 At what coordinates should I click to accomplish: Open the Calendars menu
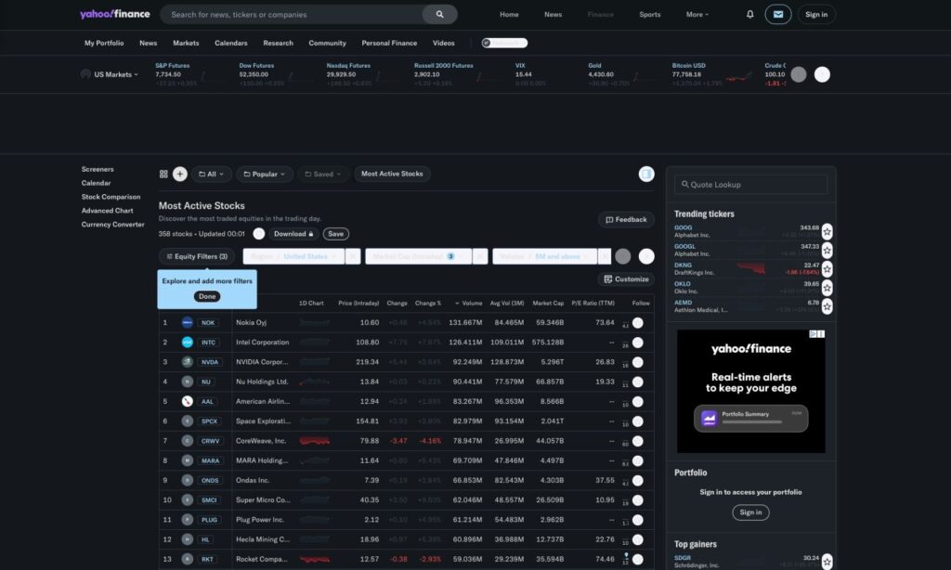point(230,43)
